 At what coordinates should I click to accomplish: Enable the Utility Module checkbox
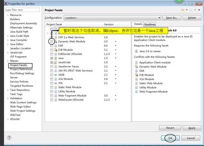click(52, 92)
